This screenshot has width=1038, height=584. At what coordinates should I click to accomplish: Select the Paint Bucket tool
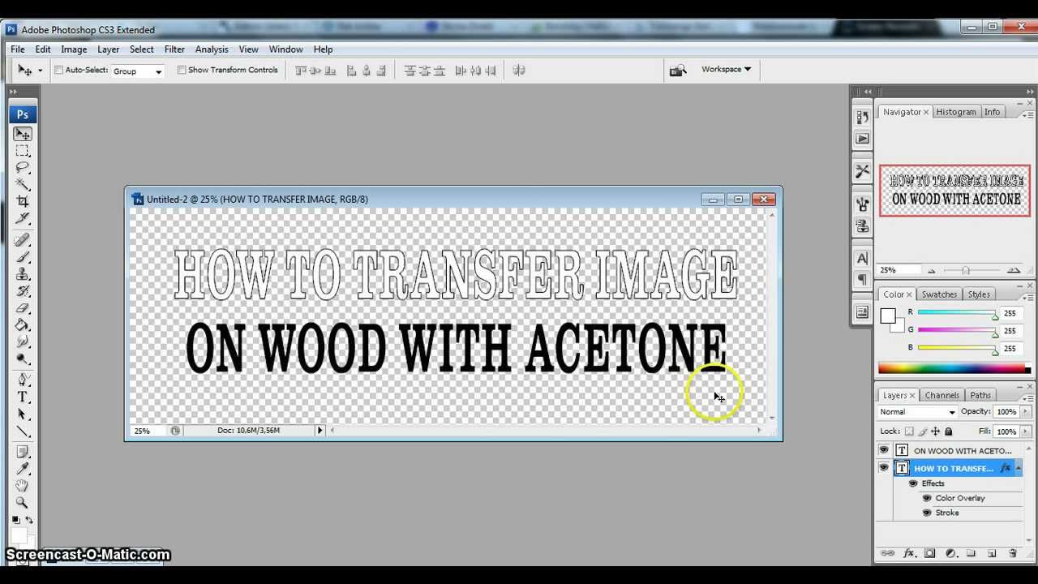[23, 325]
